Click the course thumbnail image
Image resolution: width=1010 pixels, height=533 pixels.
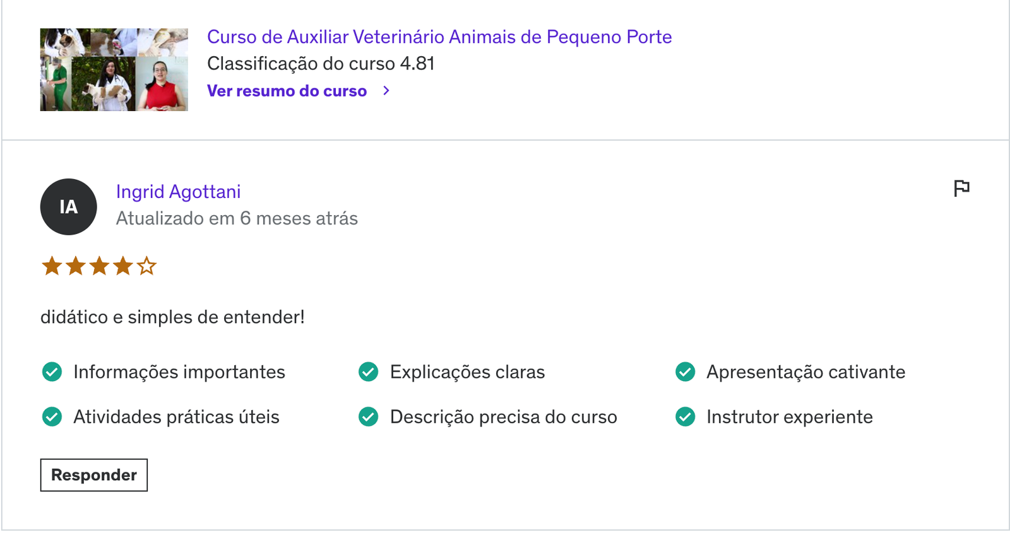coord(114,69)
